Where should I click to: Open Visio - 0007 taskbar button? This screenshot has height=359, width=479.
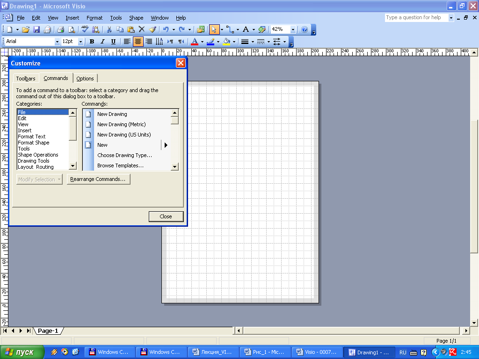pyautogui.click(x=317, y=352)
